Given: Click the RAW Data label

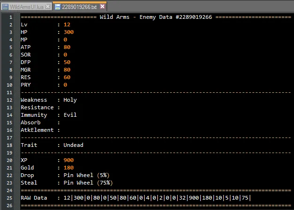Looking at the screenshot, I should click(34, 198).
